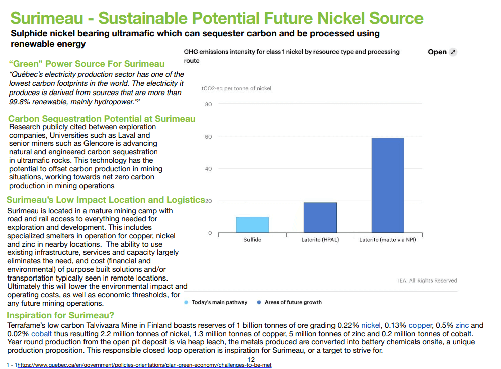Screen dimensions: 501x369
Task: Click the 'Laterite (HPAL)' axis label
Action: [x=320, y=240]
